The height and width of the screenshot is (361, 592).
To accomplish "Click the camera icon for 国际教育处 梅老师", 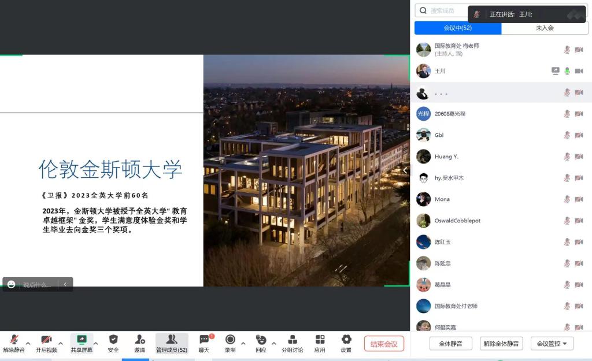I will tap(579, 50).
